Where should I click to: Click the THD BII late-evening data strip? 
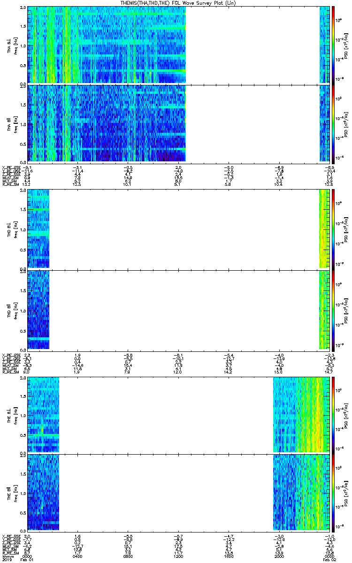click(x=325, y=310)
